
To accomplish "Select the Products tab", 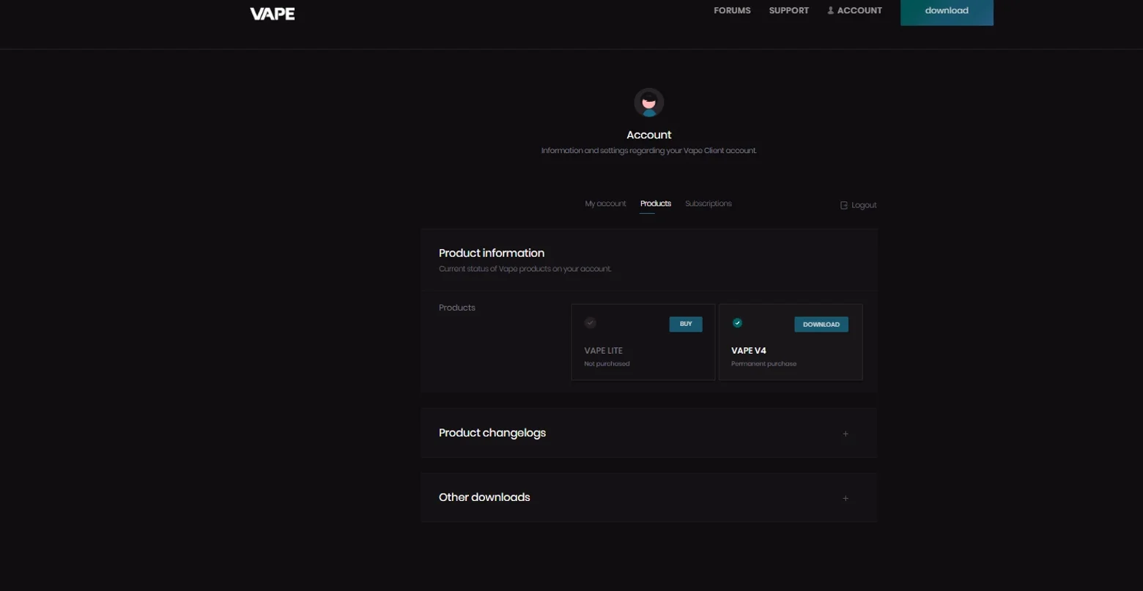I will 656,204.
